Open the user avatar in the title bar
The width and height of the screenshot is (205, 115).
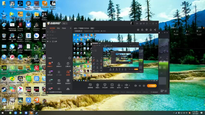pyautogui.click(x=132, y=23)
